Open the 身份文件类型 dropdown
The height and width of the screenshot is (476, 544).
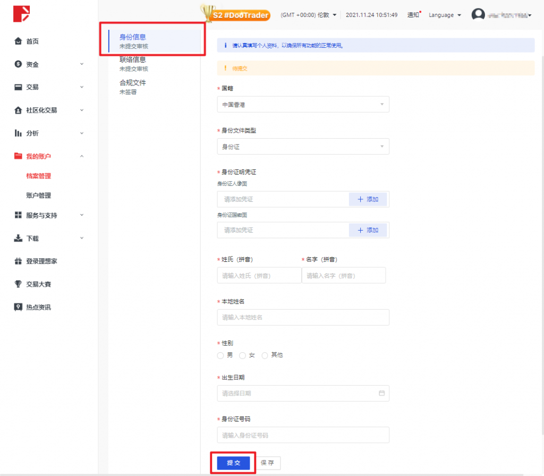coord(303,147)
